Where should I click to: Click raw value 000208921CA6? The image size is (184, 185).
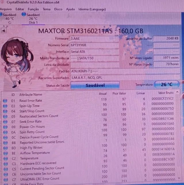point(163,119)
